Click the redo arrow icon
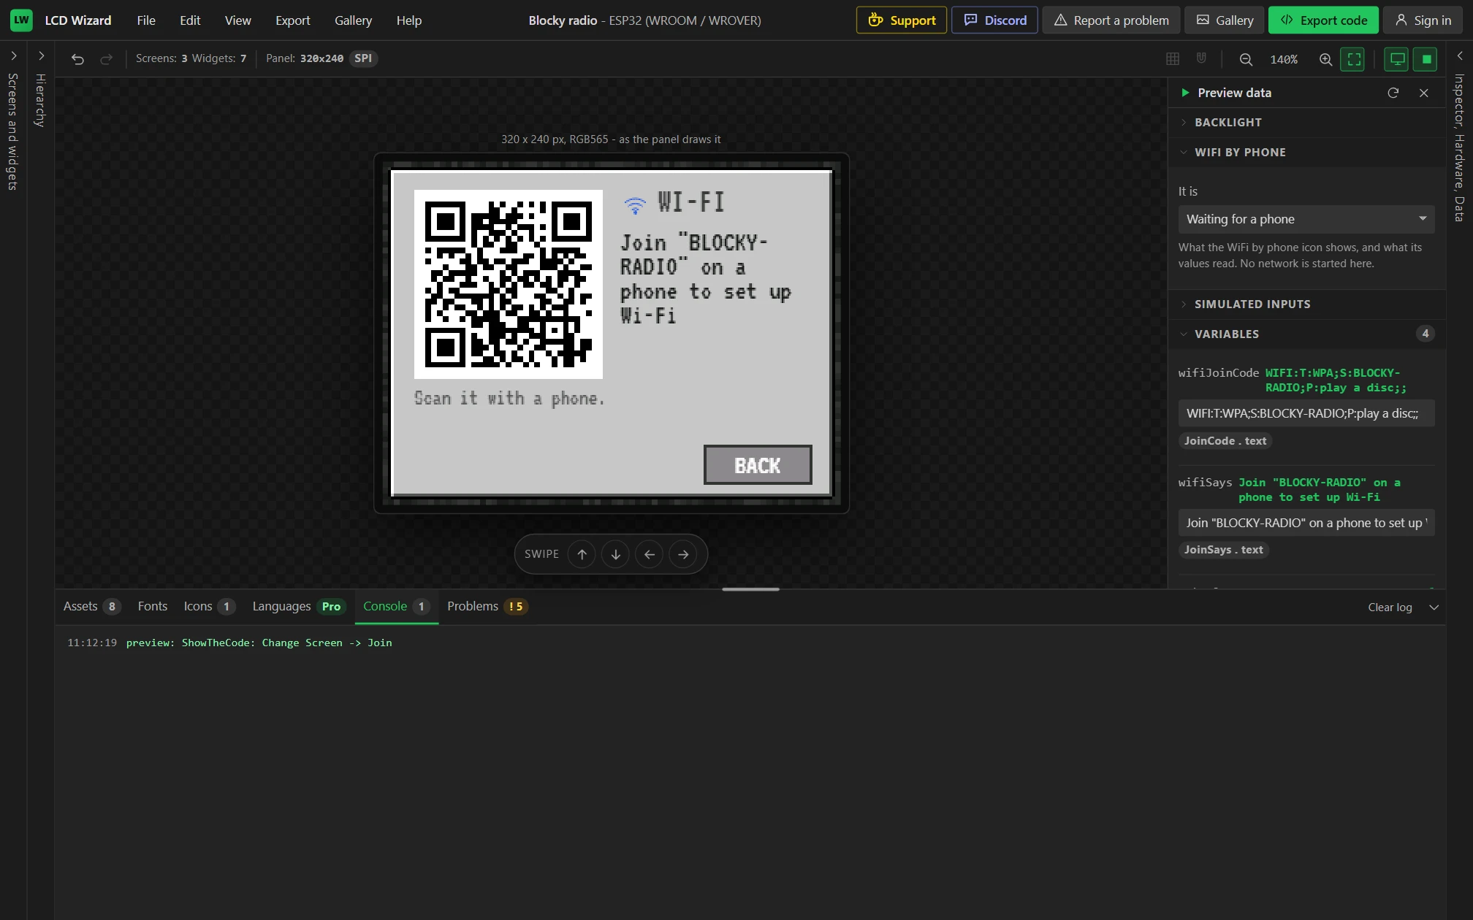This screenshot has width=1473, height=920. [x=106, y=59]
